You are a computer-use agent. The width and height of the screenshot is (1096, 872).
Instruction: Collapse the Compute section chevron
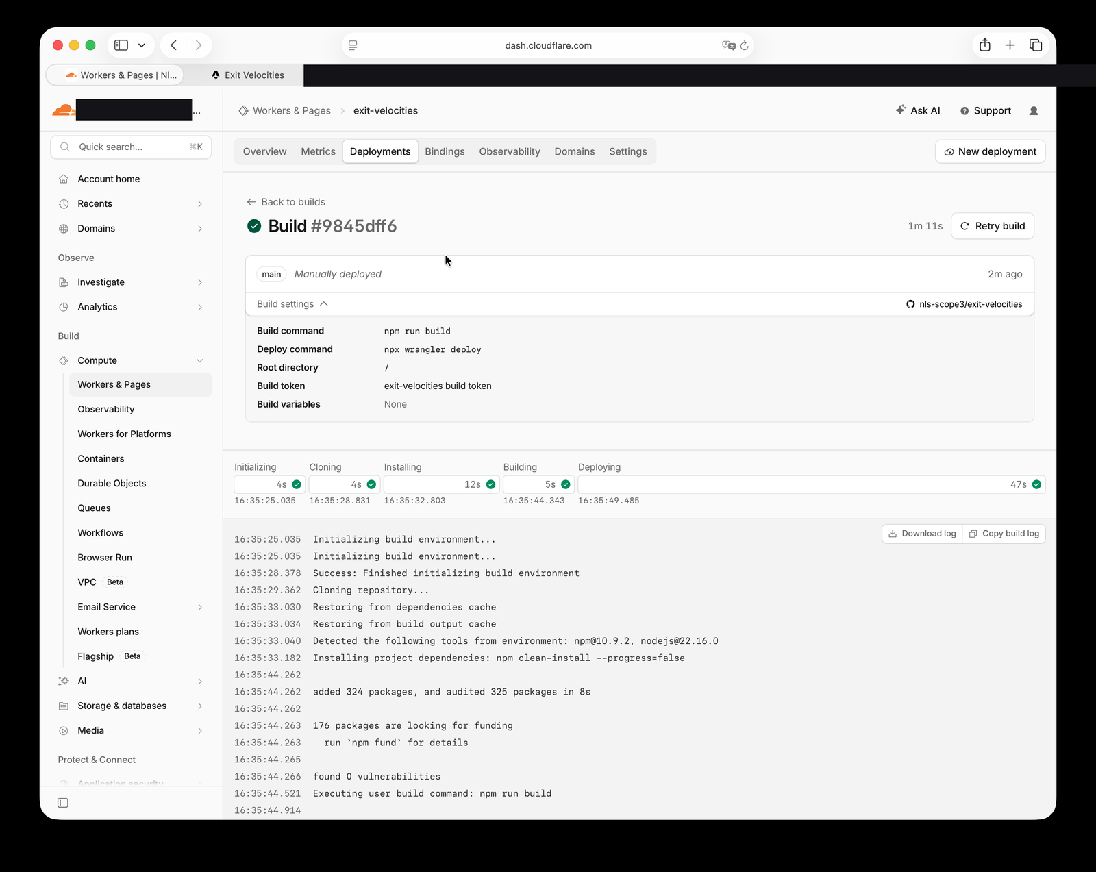click(x=200, y=360)
